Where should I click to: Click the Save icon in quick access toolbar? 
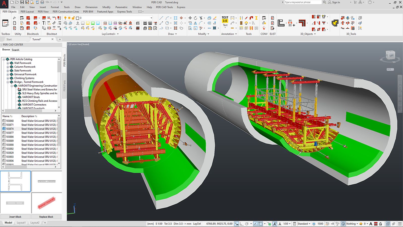pyautogui.click(x=22, y=2)
